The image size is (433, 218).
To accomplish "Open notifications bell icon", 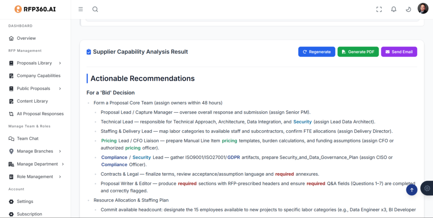I will [394, 9].
